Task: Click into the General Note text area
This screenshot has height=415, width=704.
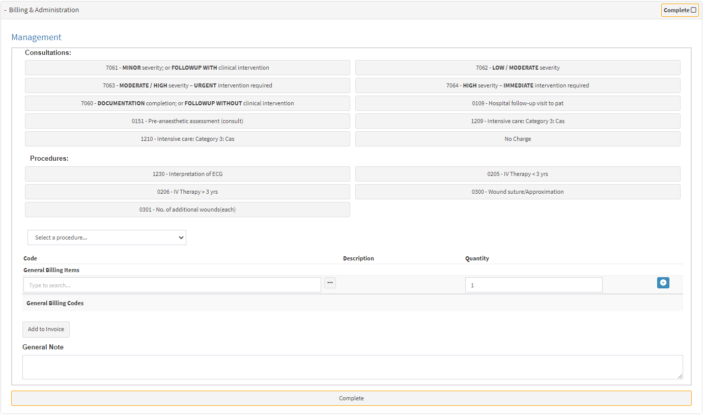Action: (x=352, y=367)
